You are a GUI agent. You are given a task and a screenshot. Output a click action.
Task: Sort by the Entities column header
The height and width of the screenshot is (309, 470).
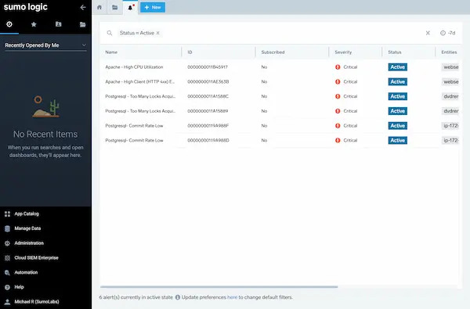click(449, 52)
